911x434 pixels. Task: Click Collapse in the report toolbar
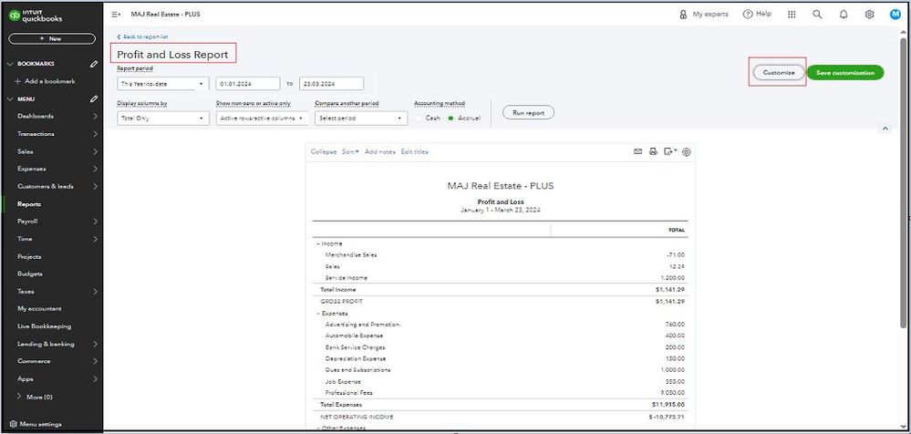click(324, 151)
